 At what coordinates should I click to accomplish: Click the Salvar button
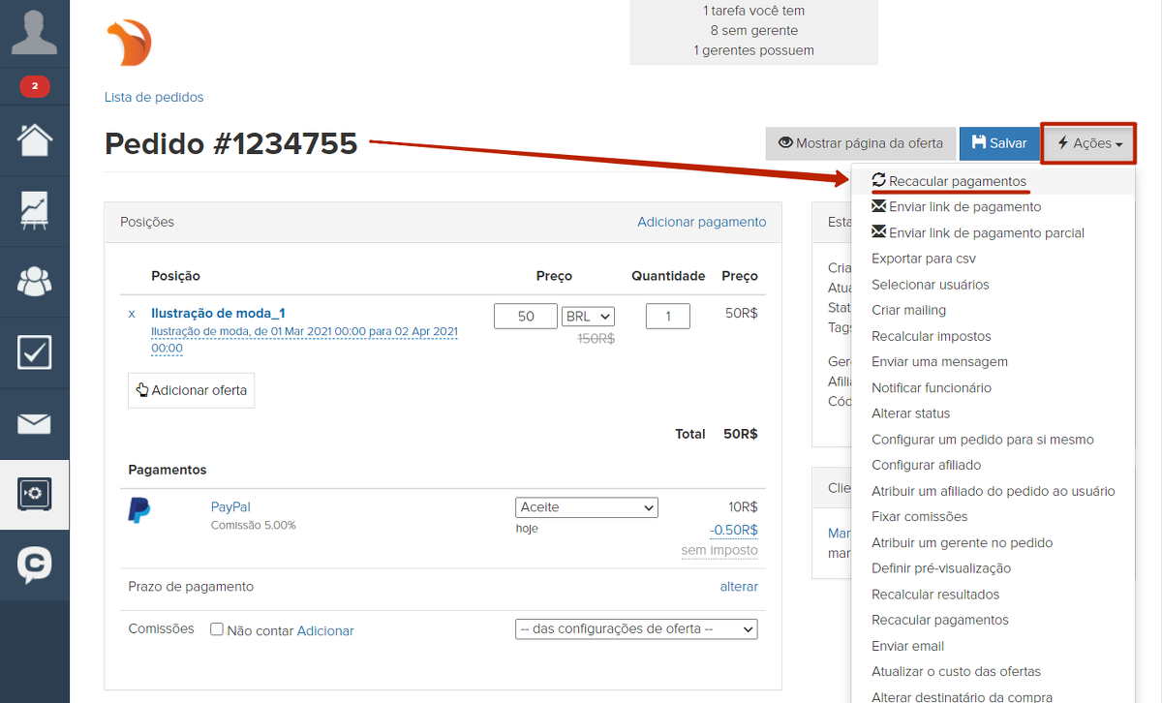[998, 143]
